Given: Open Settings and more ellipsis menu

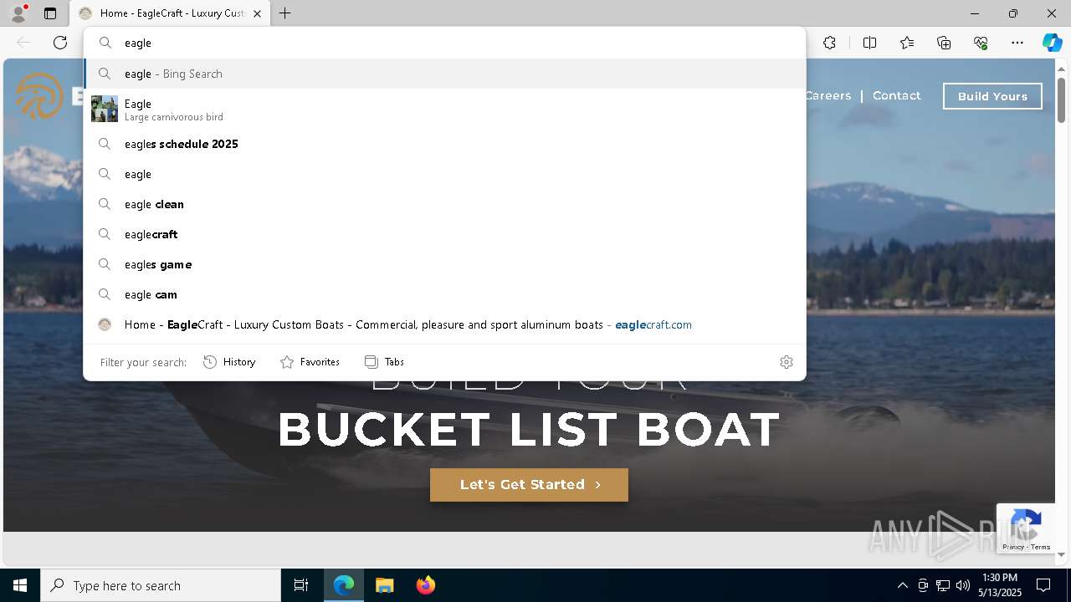Looking at the screenshot, I should point(1017,43).
